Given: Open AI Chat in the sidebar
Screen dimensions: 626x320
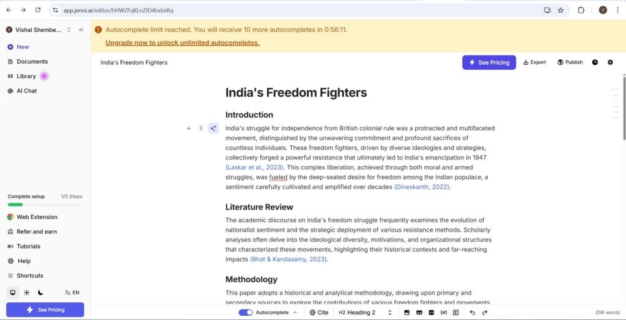Looking at the screenshot, I should pos(26,91).
